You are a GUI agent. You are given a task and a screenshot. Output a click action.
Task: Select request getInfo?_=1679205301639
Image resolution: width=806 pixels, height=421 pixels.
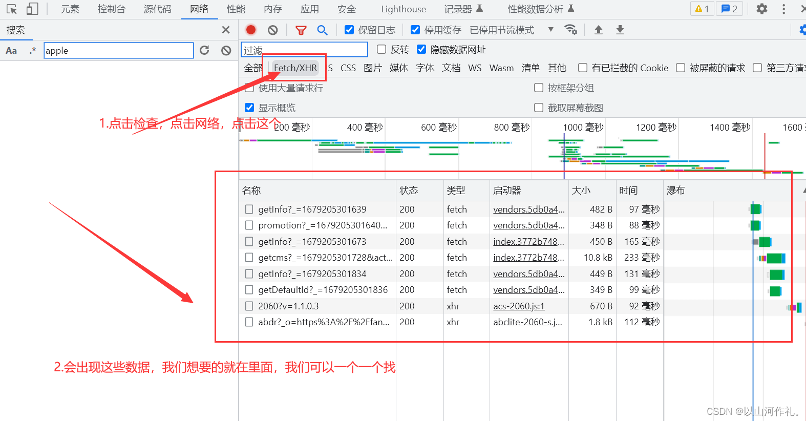(312, 209)
